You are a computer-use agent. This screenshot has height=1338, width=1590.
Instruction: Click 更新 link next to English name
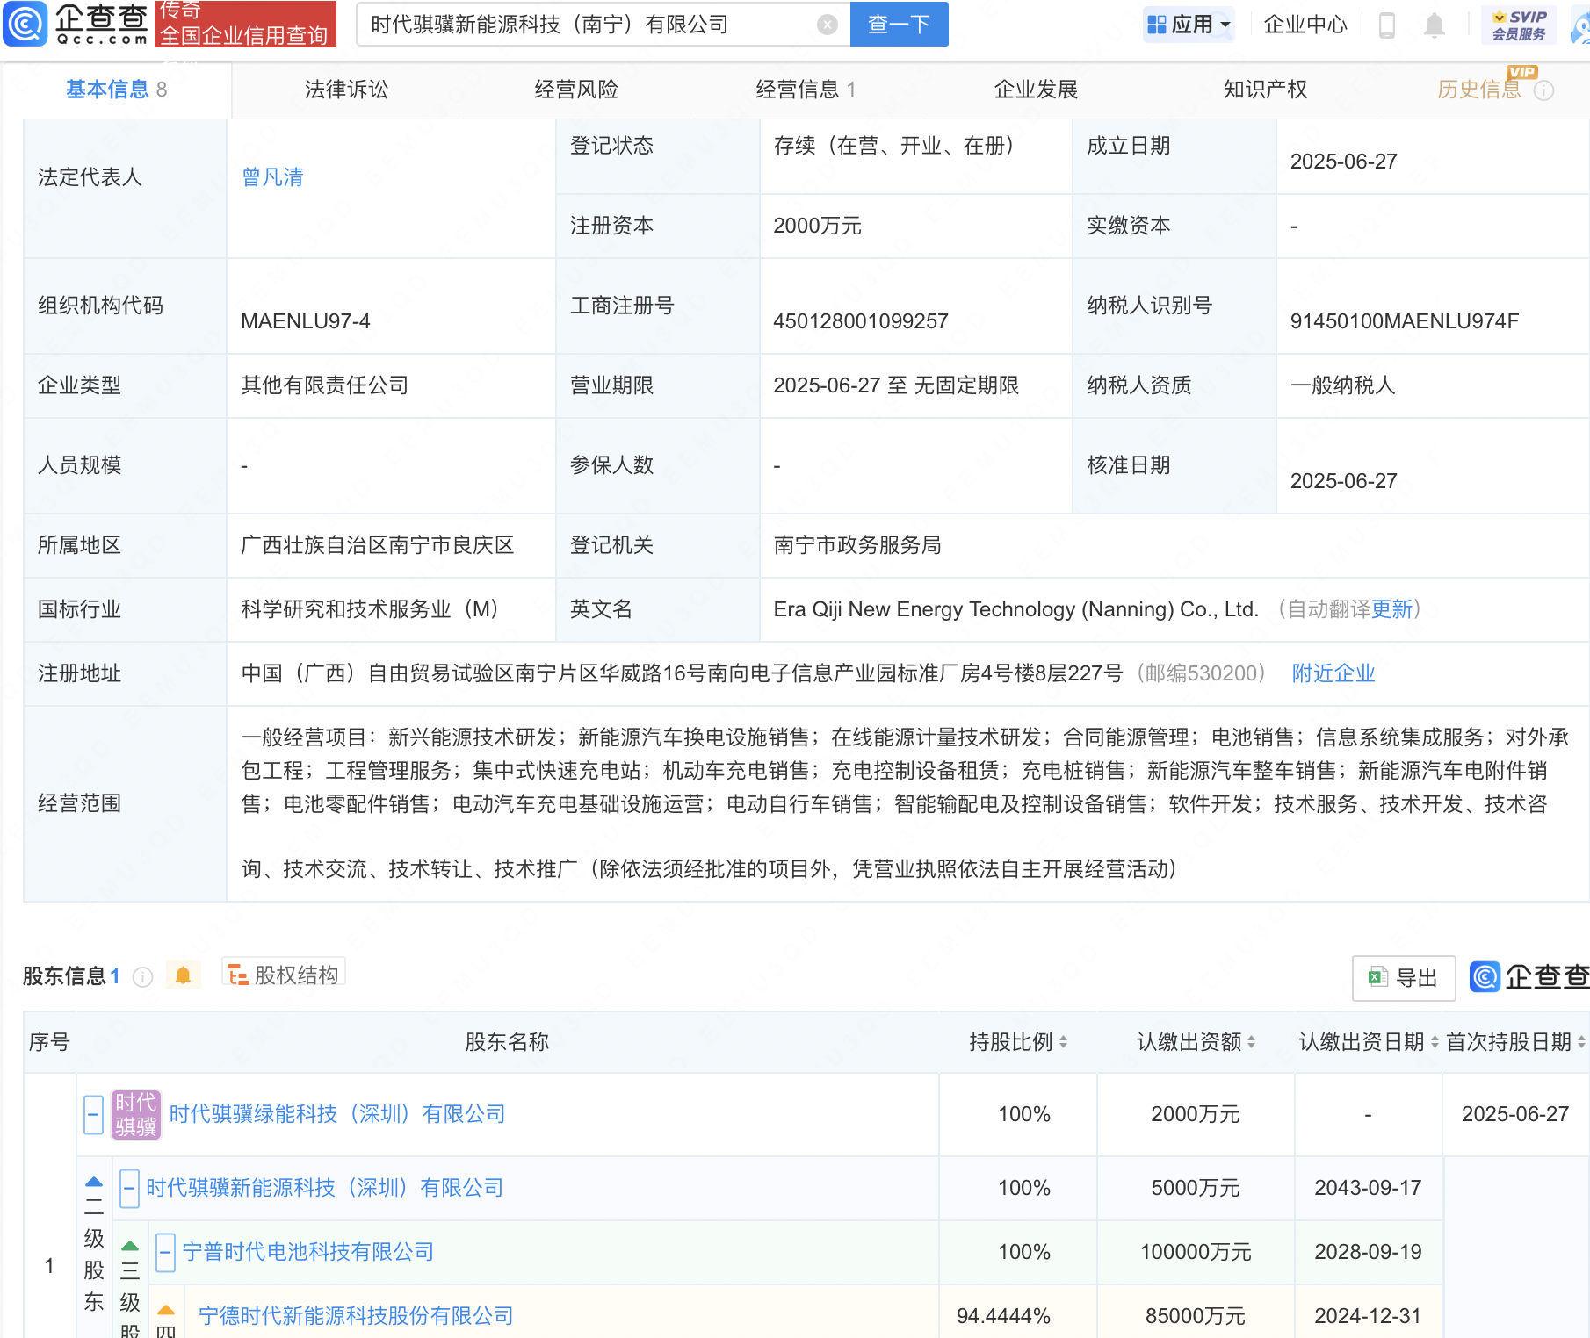[1391, 609]
